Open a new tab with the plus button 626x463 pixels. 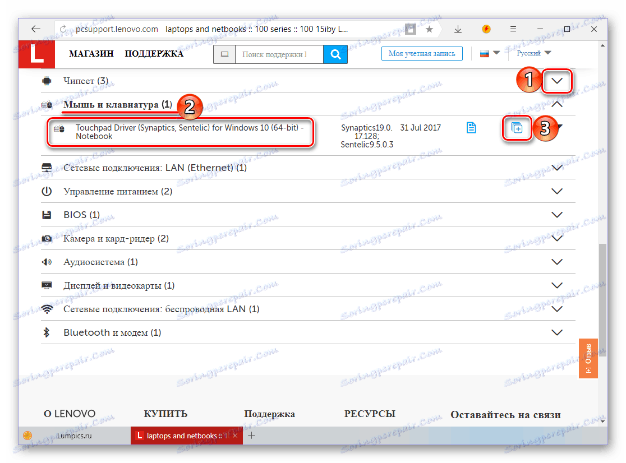point(251,436)
